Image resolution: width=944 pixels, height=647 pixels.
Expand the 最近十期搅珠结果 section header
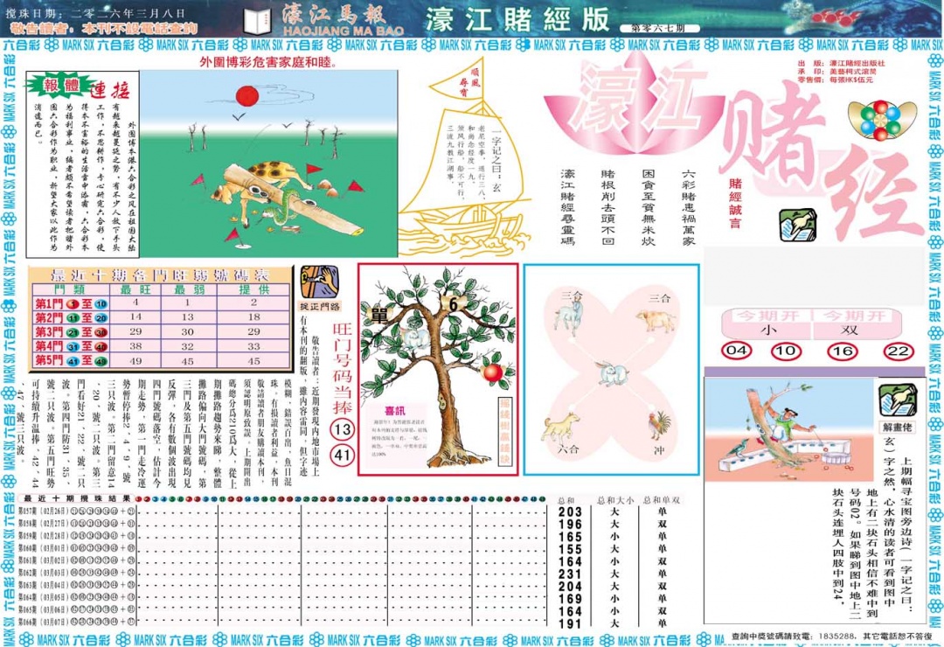[79, 498]
